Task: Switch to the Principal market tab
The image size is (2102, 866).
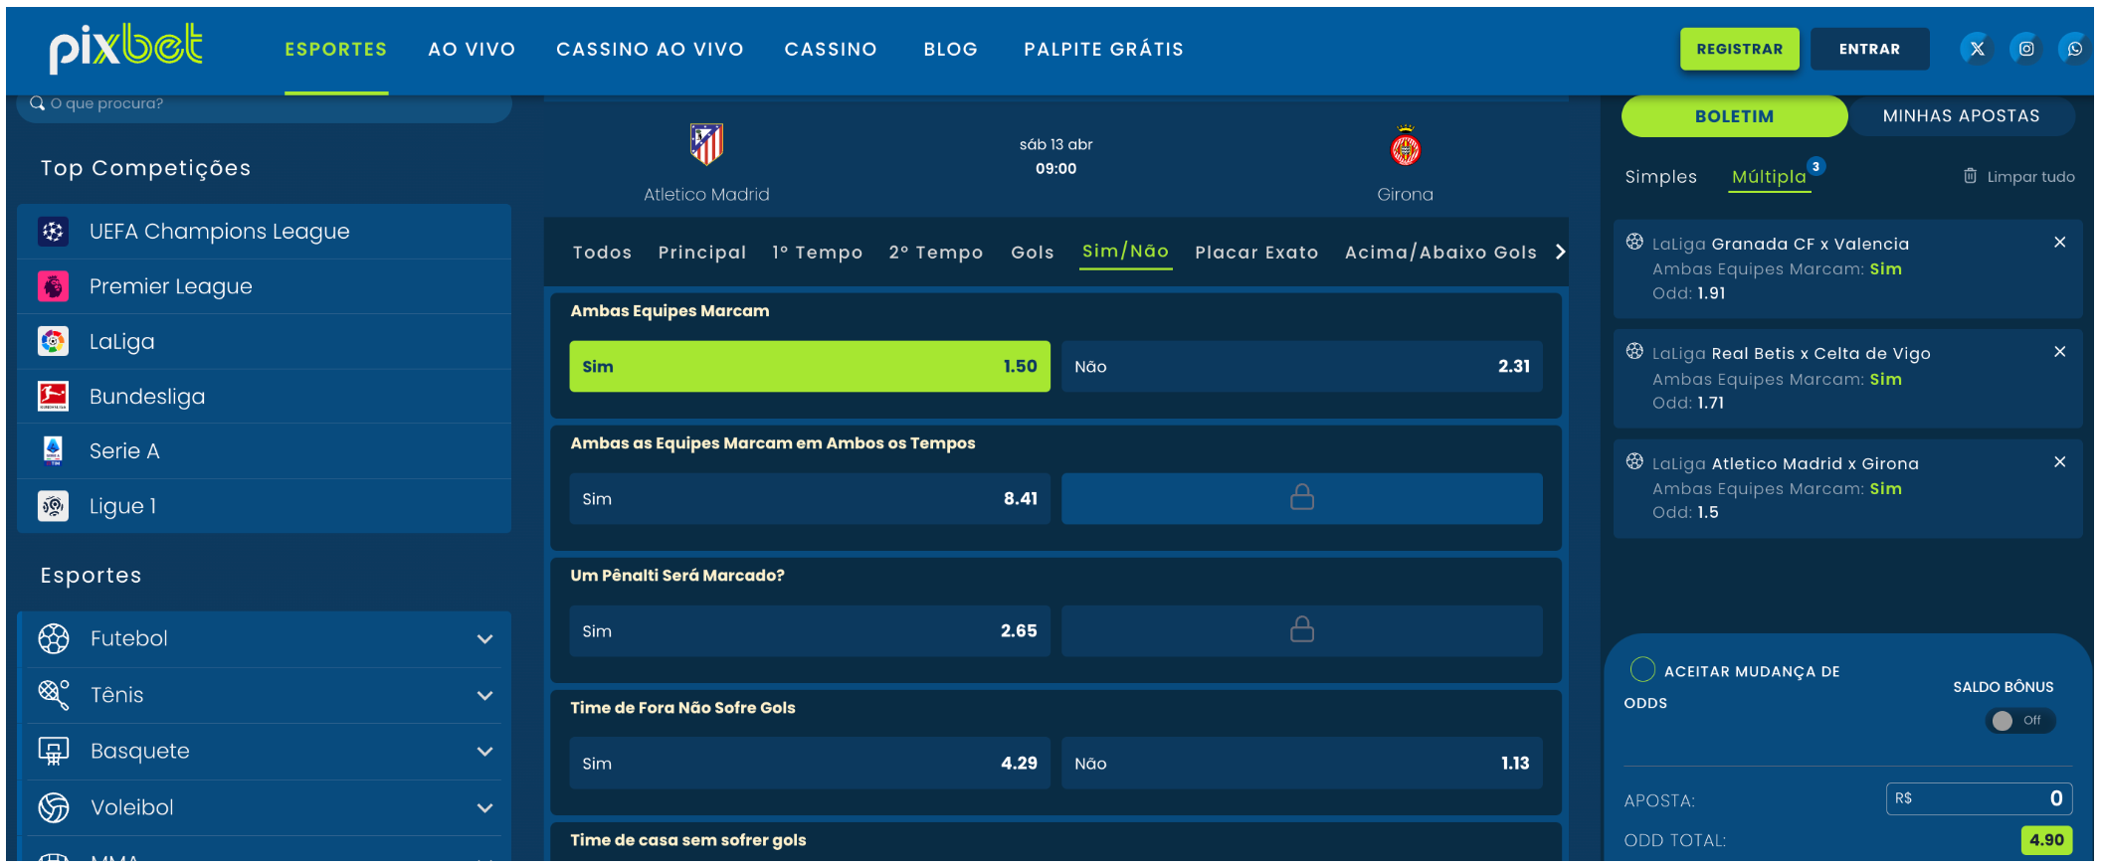Action: [x=702, y=253]
